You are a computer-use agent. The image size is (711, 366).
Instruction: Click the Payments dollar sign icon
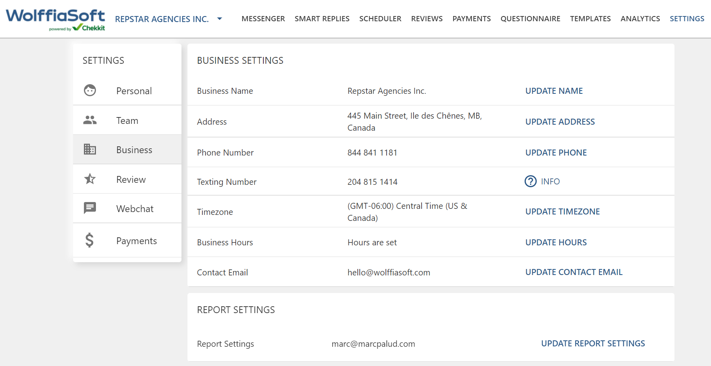tap(90, 241)
